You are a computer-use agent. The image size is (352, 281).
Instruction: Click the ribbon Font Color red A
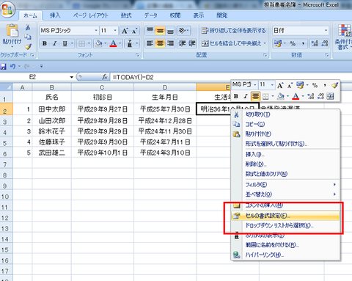click(113, 43)
